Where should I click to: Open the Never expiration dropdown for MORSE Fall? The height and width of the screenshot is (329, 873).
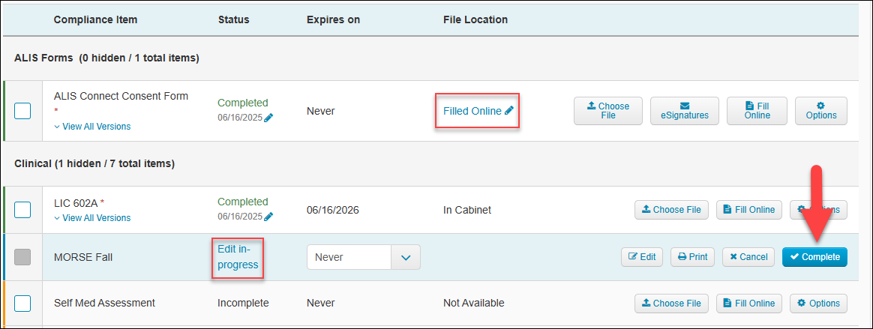[x=364, y=257]
